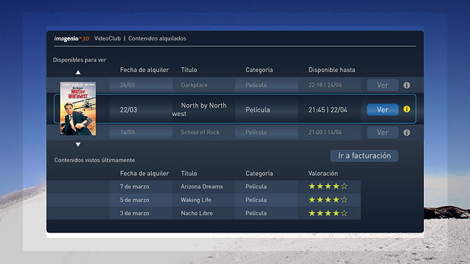Screen dimensions: 470x264
Task: Open info icon for School of Rock
Action: click(406, 133)
